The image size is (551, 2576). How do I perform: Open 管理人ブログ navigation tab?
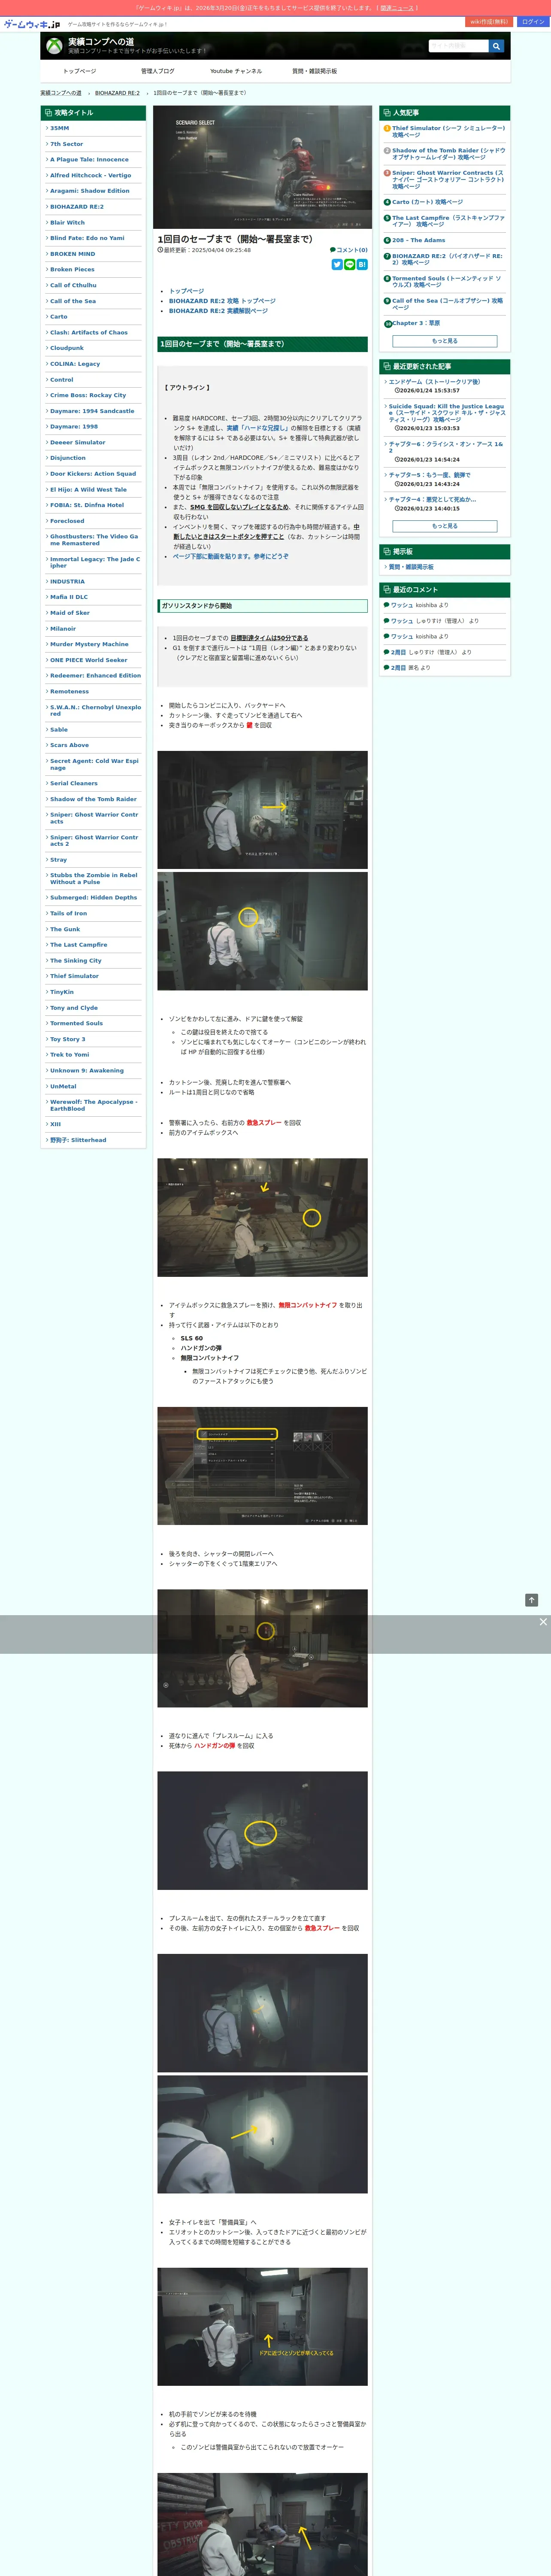click(157, 71)
